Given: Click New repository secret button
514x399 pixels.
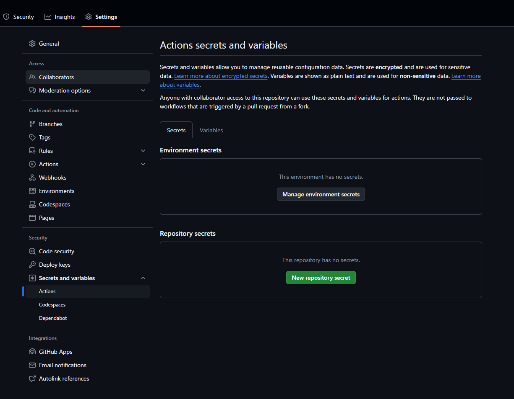Looking at the screenshot, I should click(321, 278).
